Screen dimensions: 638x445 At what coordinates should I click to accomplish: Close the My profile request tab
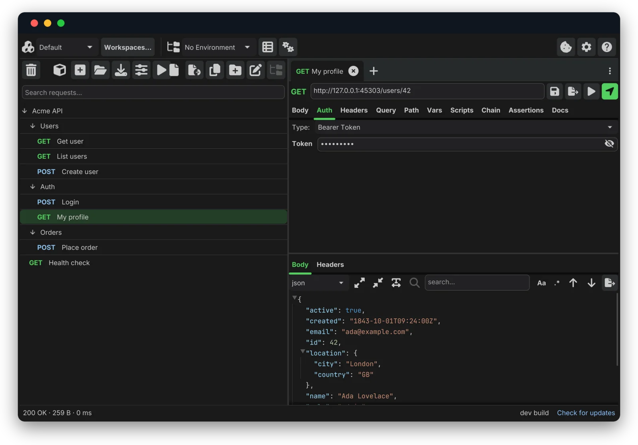[353, 71]
